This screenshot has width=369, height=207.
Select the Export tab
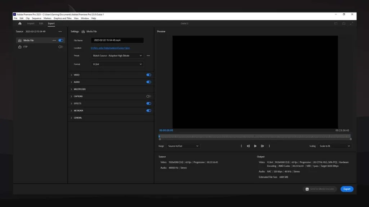[x=51, y=23]
